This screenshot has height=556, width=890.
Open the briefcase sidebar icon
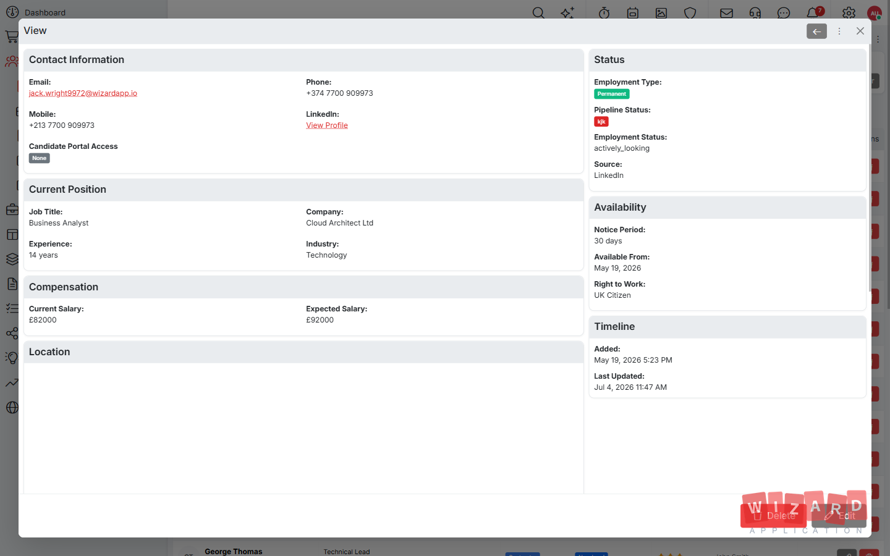pos(12,209)
